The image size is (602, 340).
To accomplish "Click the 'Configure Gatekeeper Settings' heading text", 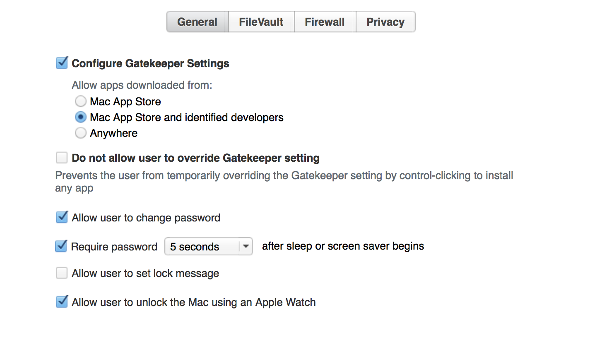I will 150,63.
